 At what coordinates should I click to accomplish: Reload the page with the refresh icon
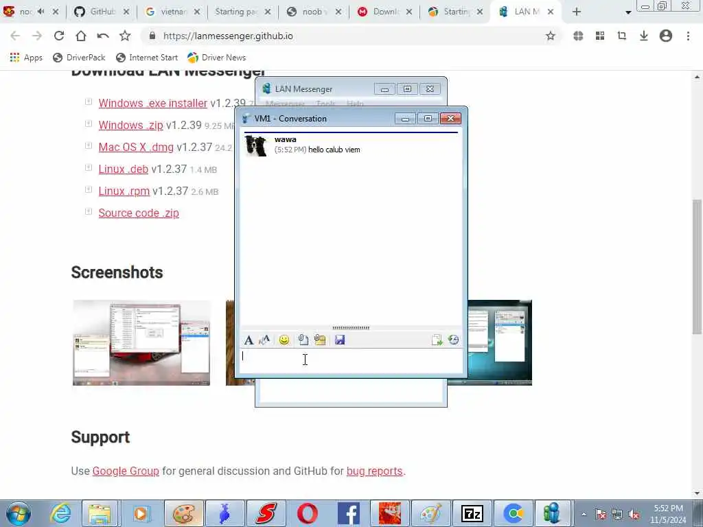pos(59,36)
